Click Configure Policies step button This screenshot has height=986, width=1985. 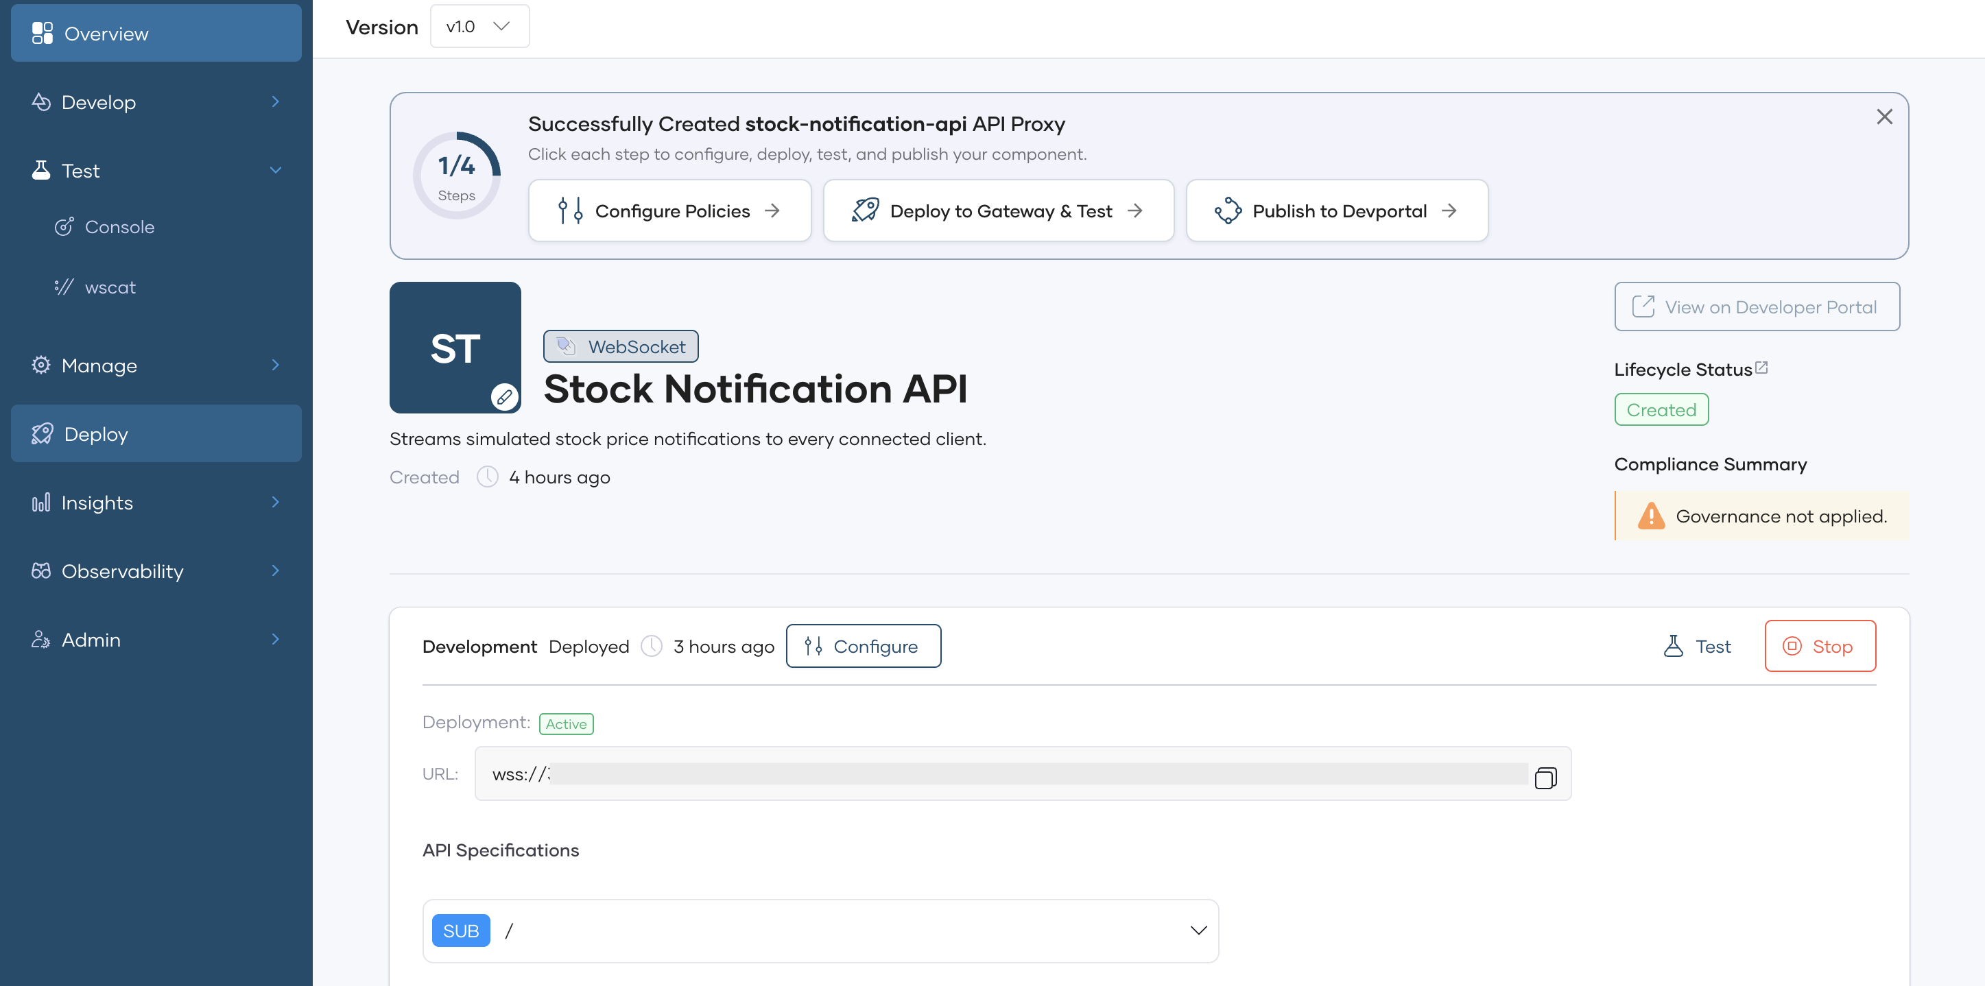(669, 211)
